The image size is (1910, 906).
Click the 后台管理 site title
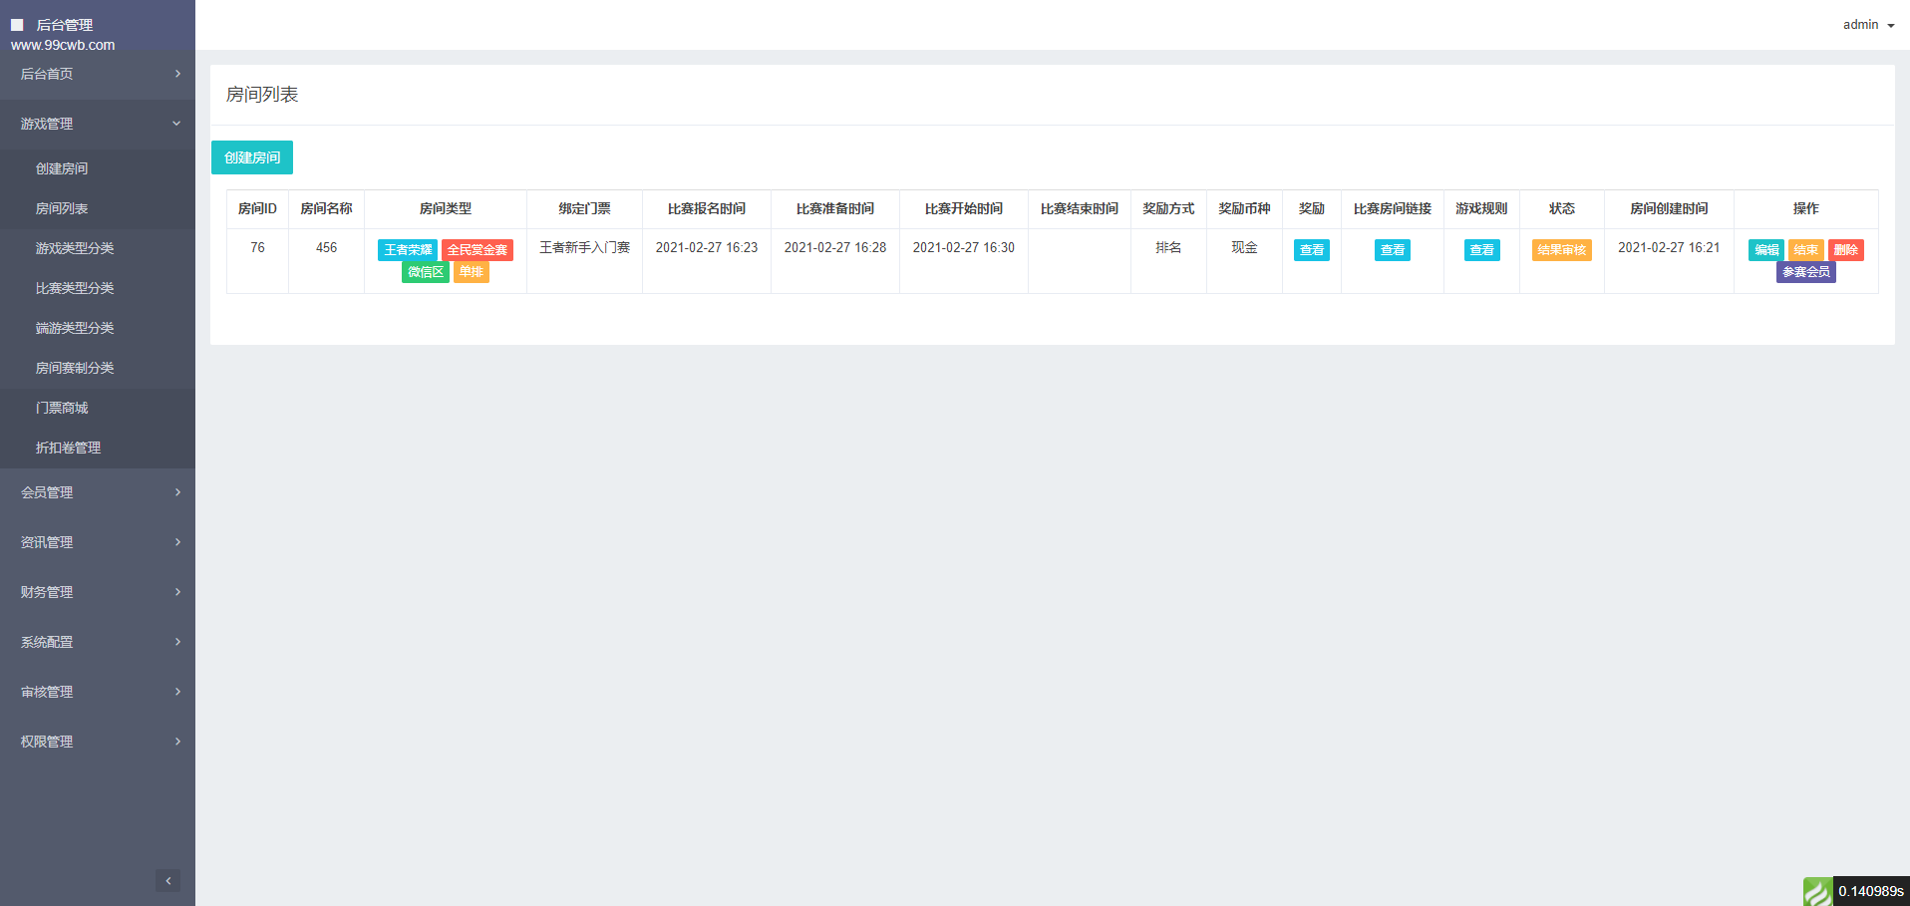tap(65, 25)
